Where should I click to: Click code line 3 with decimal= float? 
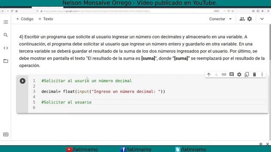coord(103,92)
